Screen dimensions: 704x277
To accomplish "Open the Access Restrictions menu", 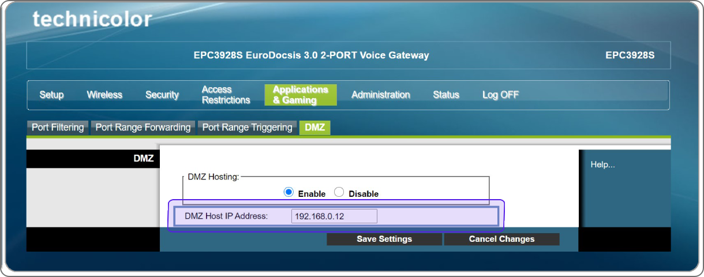I will [226, 95].
